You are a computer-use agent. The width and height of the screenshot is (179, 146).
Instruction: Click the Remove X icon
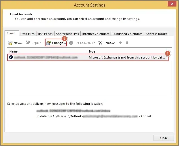click(x=100, y=43)
